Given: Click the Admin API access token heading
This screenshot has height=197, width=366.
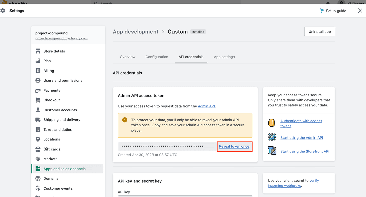Looking at the screenshot, I should point(141,96).
